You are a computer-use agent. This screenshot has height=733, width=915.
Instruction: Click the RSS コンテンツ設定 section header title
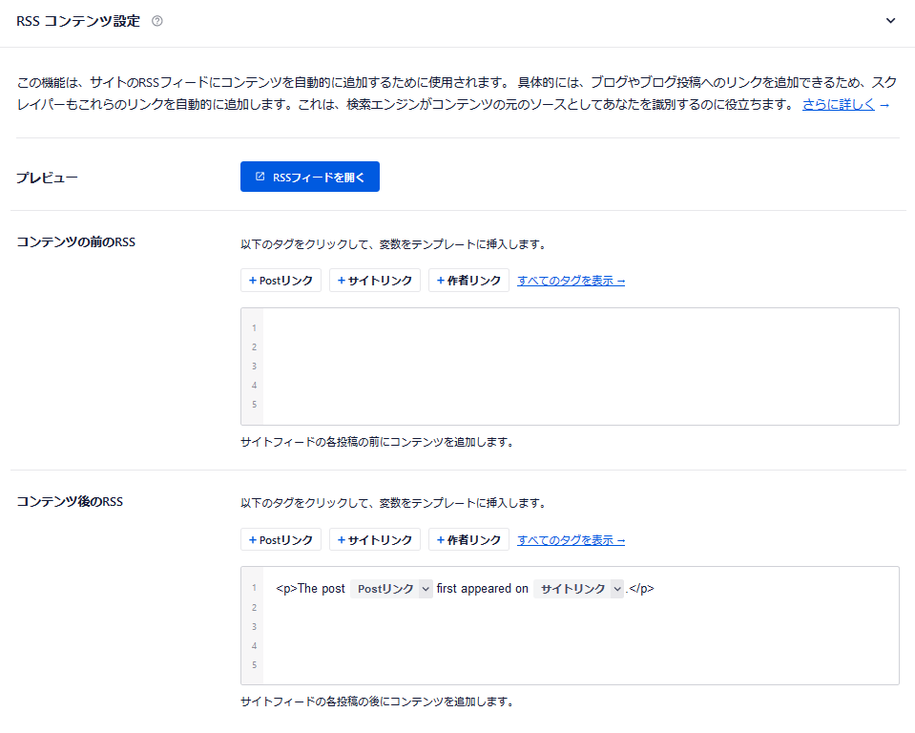click(x=78, y=21)
